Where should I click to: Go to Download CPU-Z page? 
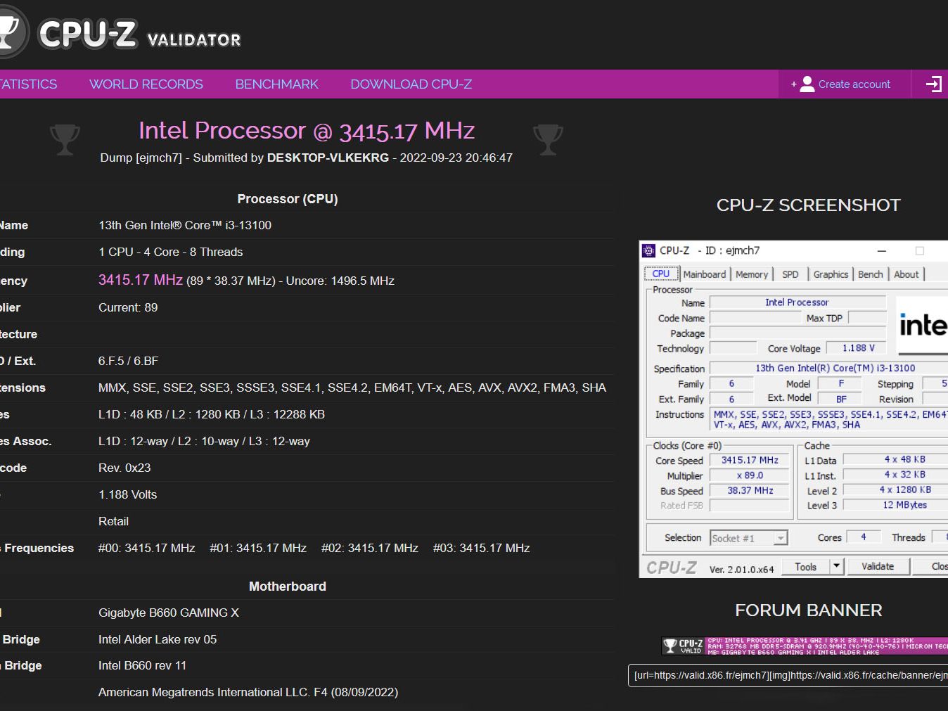pyautogui.click(x=411, y=84)
